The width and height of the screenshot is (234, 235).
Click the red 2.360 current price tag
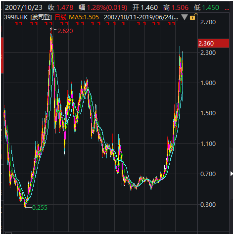(x=213, y=44)
